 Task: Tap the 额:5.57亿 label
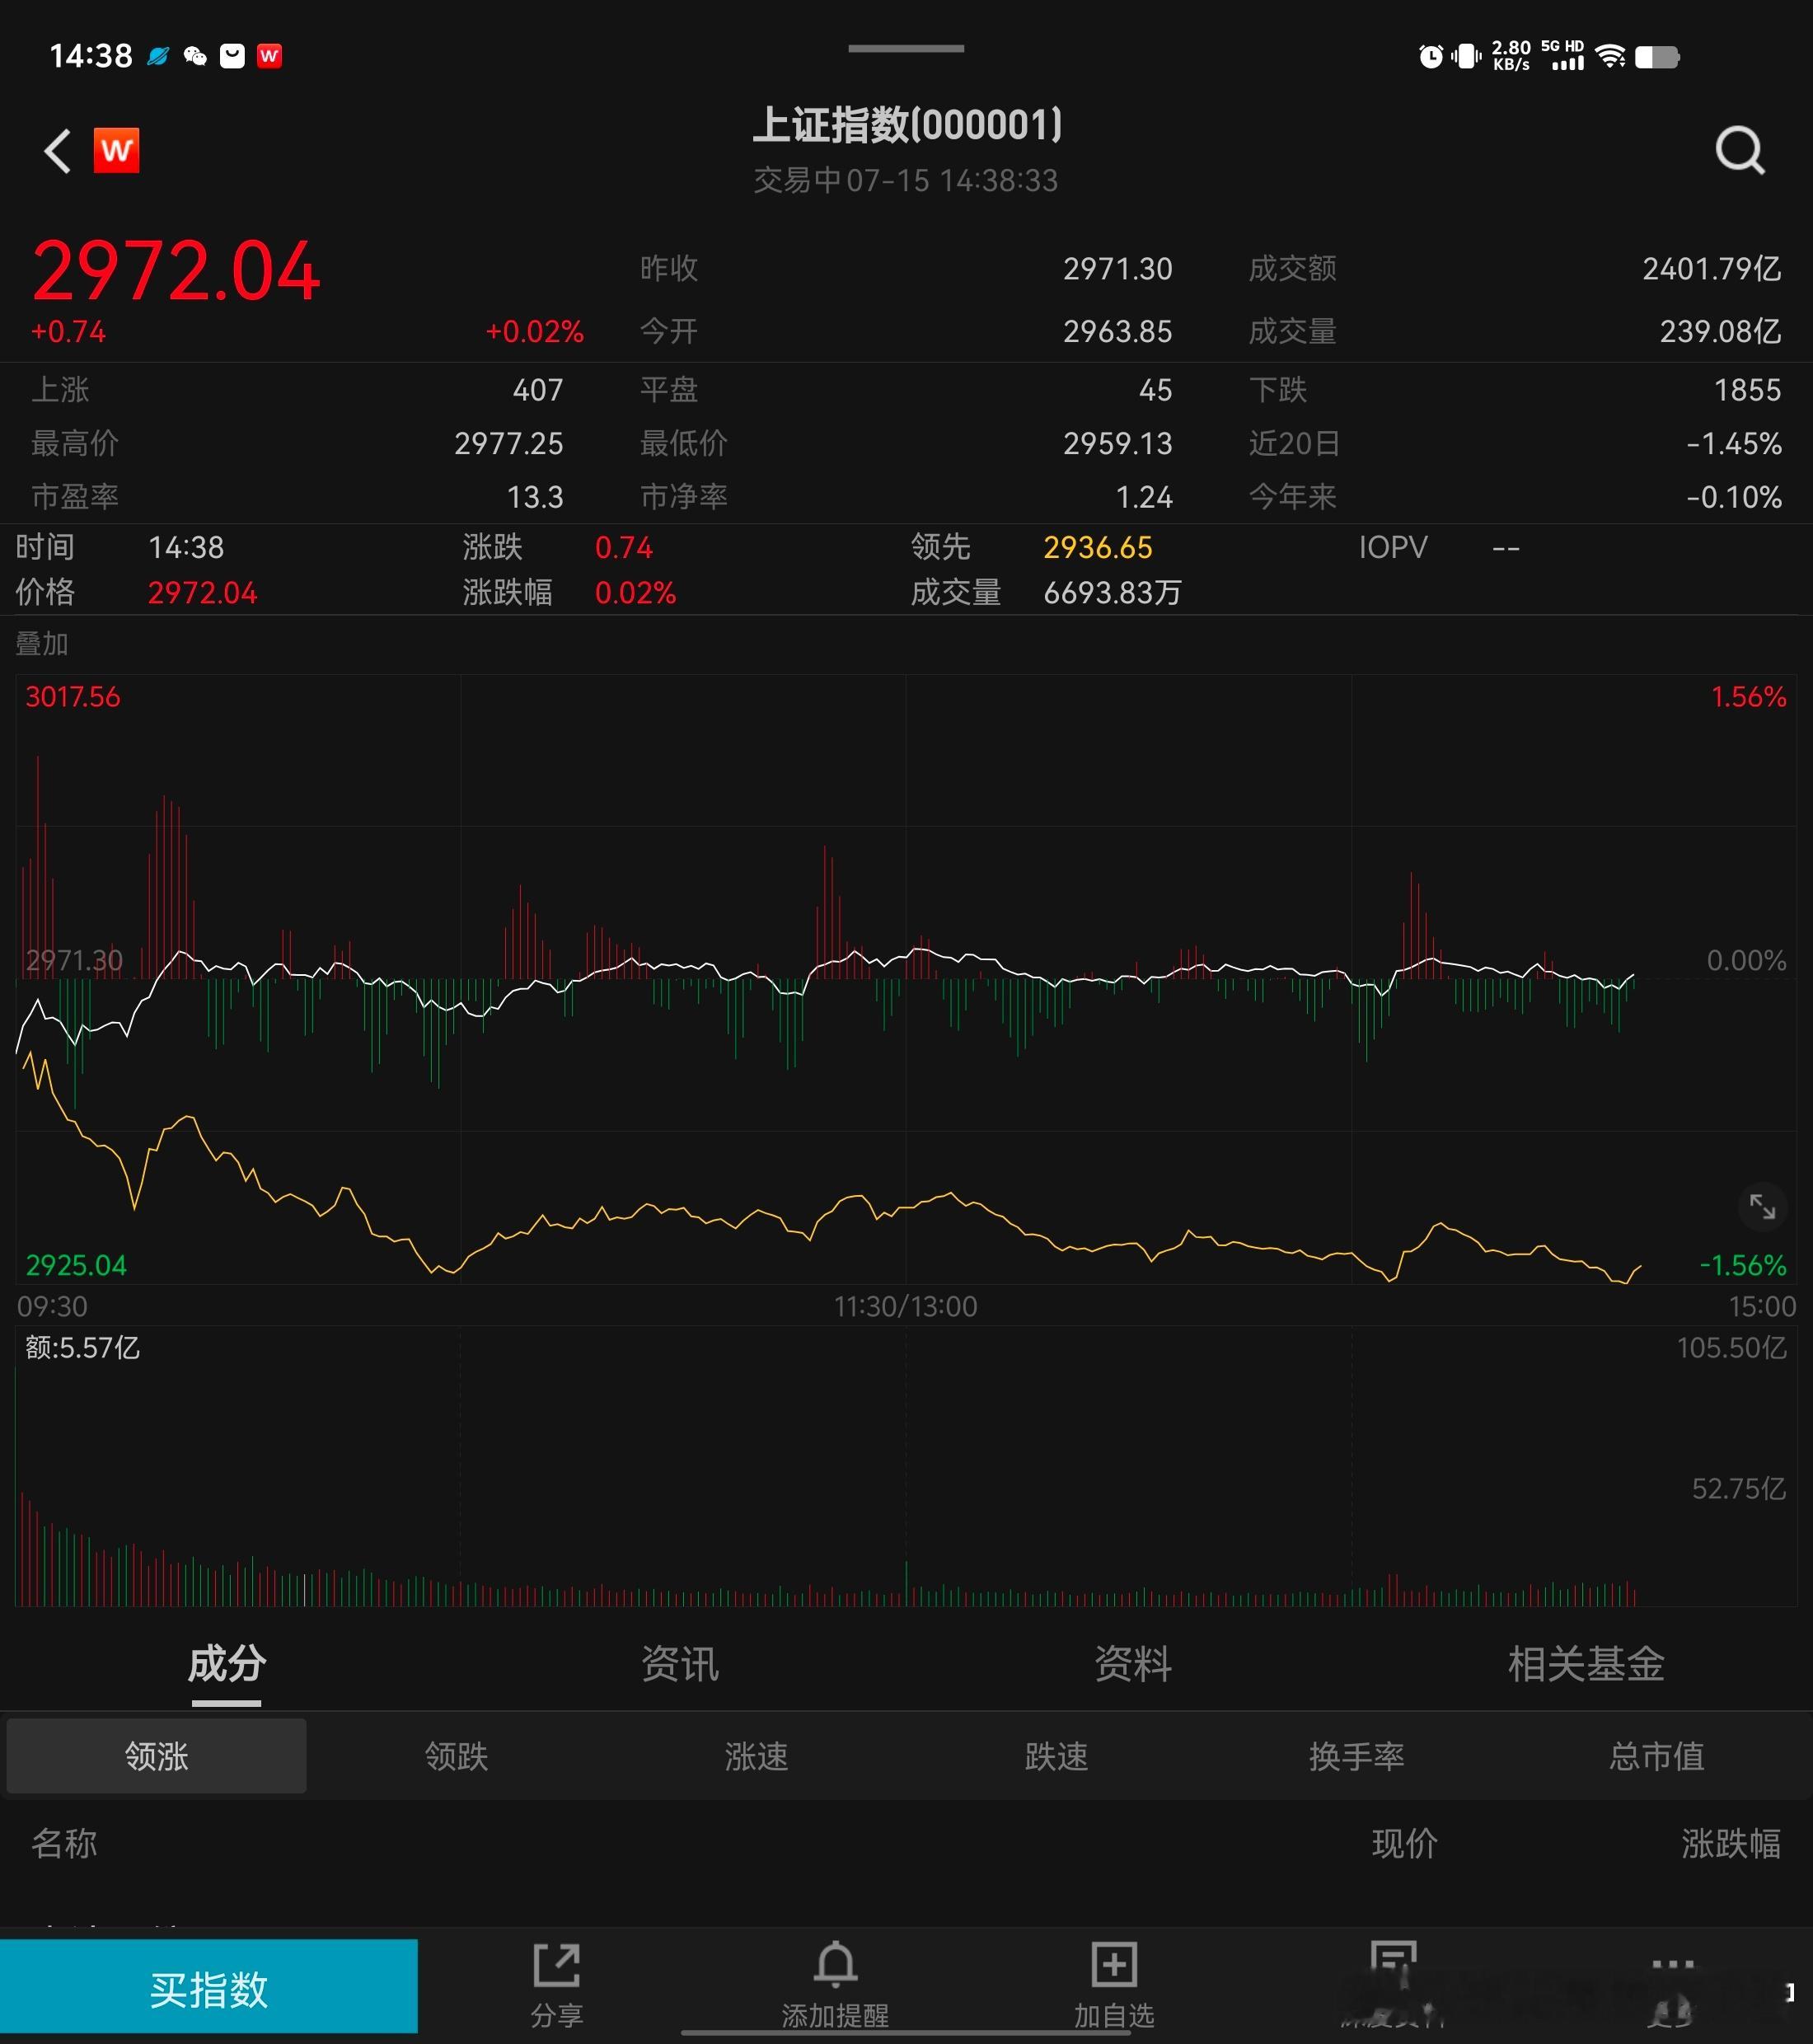[x=82, y=1348]
